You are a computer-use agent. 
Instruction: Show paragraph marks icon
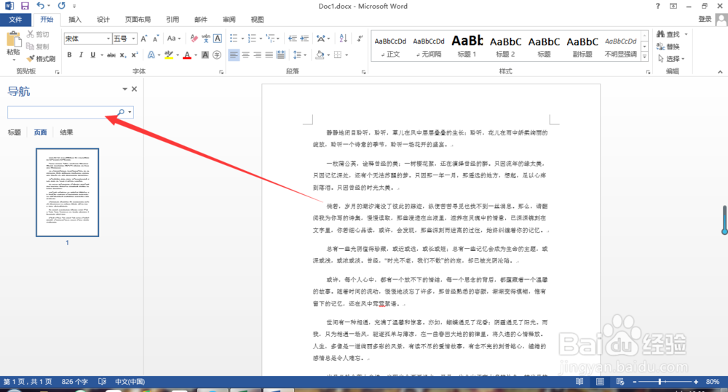coord(360,39)
